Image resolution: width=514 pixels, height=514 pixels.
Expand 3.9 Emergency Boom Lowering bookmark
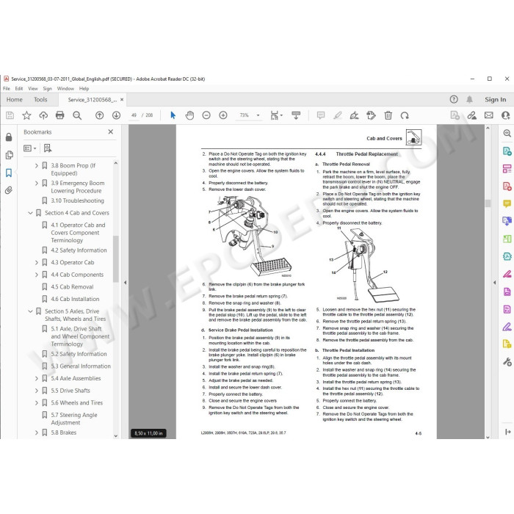click(x=37, y=184)
